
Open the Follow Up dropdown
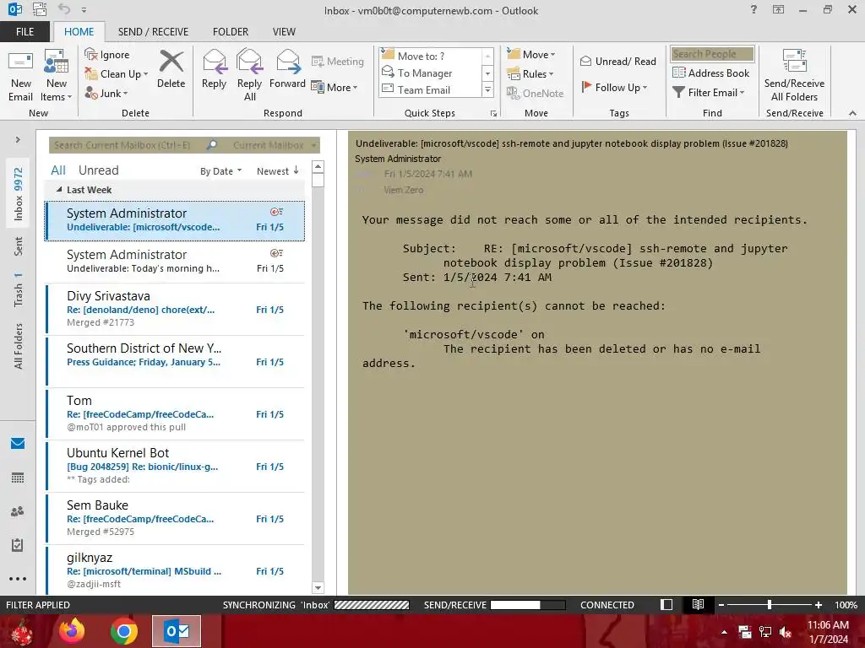click(x=614, y=87)
